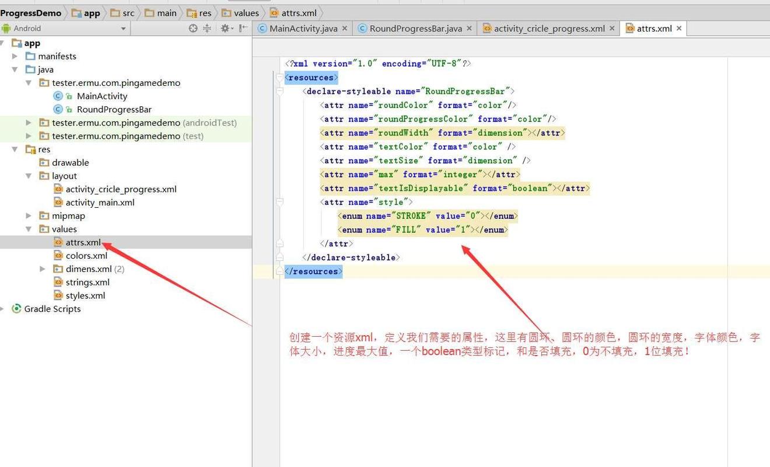Fold the style attr block in gutter
Image resolution: width=770 pixels, height=467 pixels.
(x=280, y=202)
